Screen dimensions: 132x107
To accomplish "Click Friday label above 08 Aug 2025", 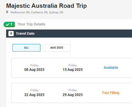I will pos(34,65).
